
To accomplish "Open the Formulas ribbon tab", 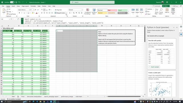I will [x=33, y=6].
